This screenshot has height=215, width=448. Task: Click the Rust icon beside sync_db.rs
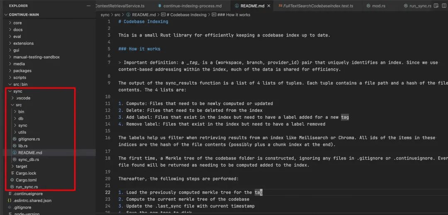(x=15, y=160)
